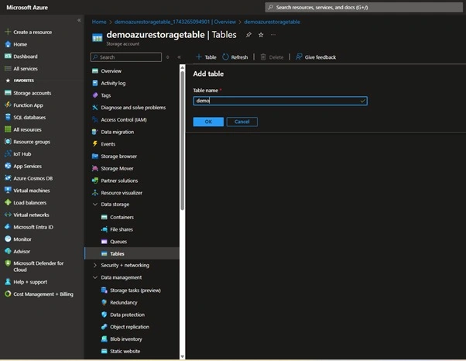Mark storage account as favorite star

click(261, 35)
